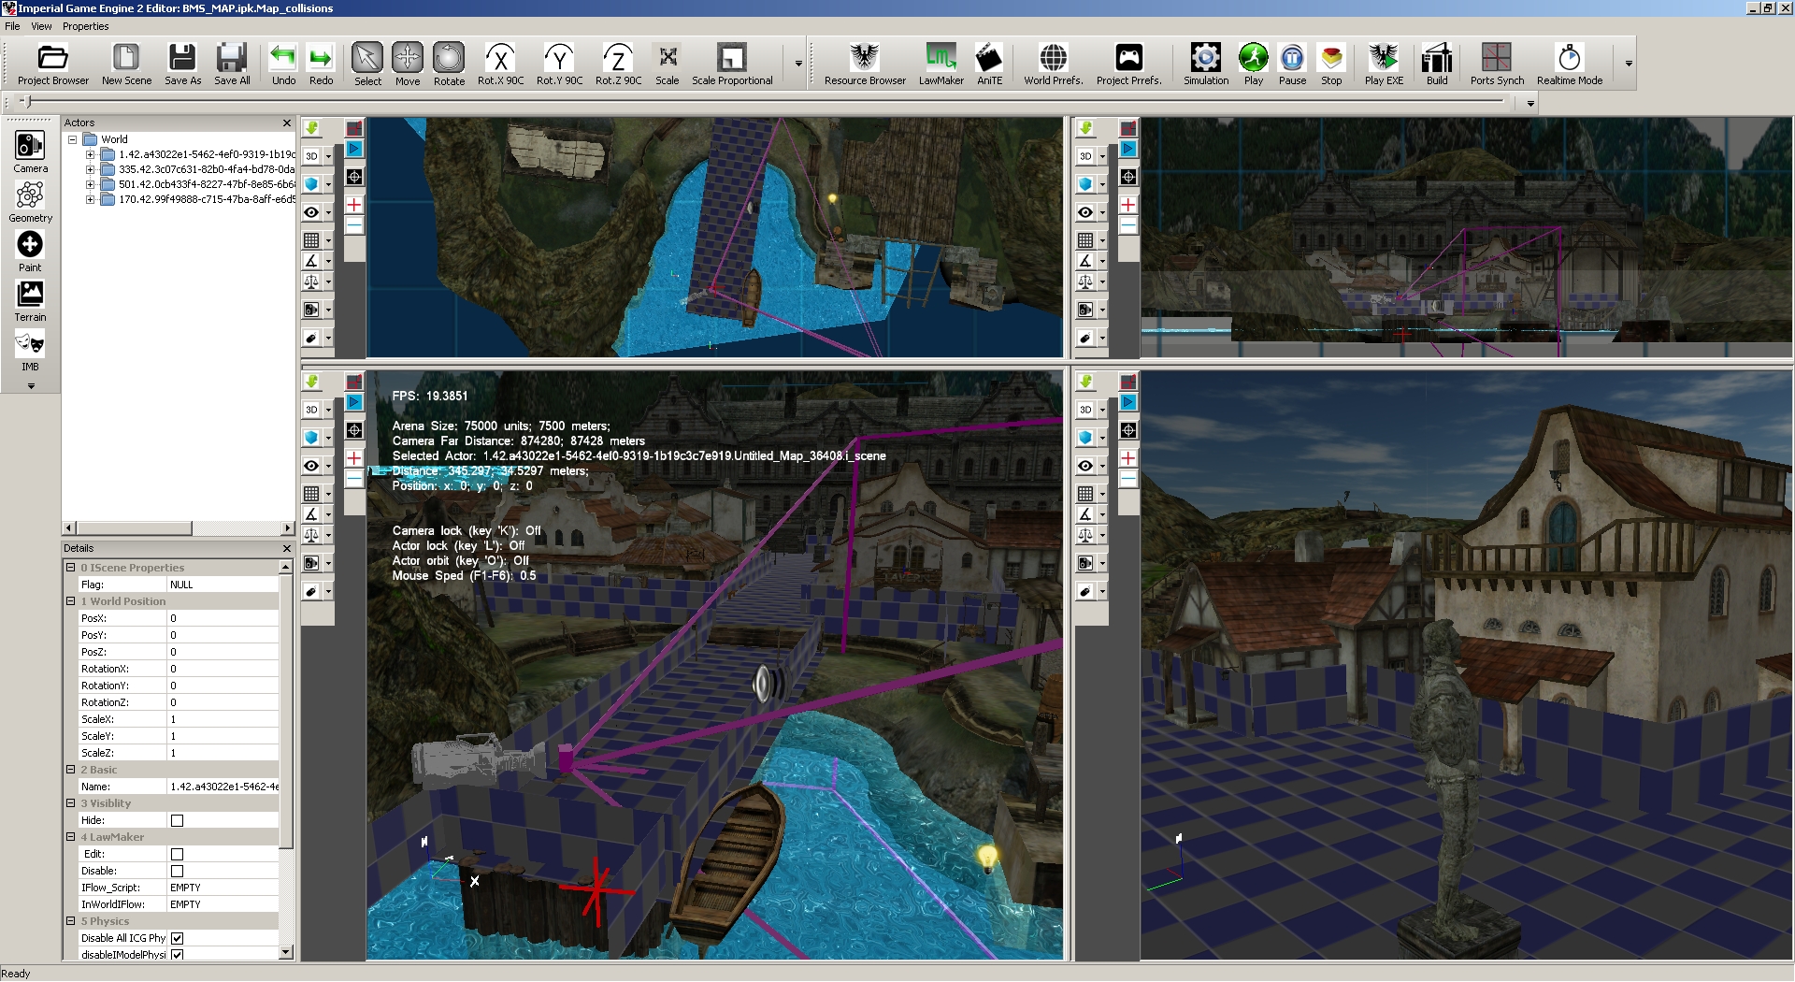Open the Project Browser
The image size is (1795, 982).
(53, 64)
